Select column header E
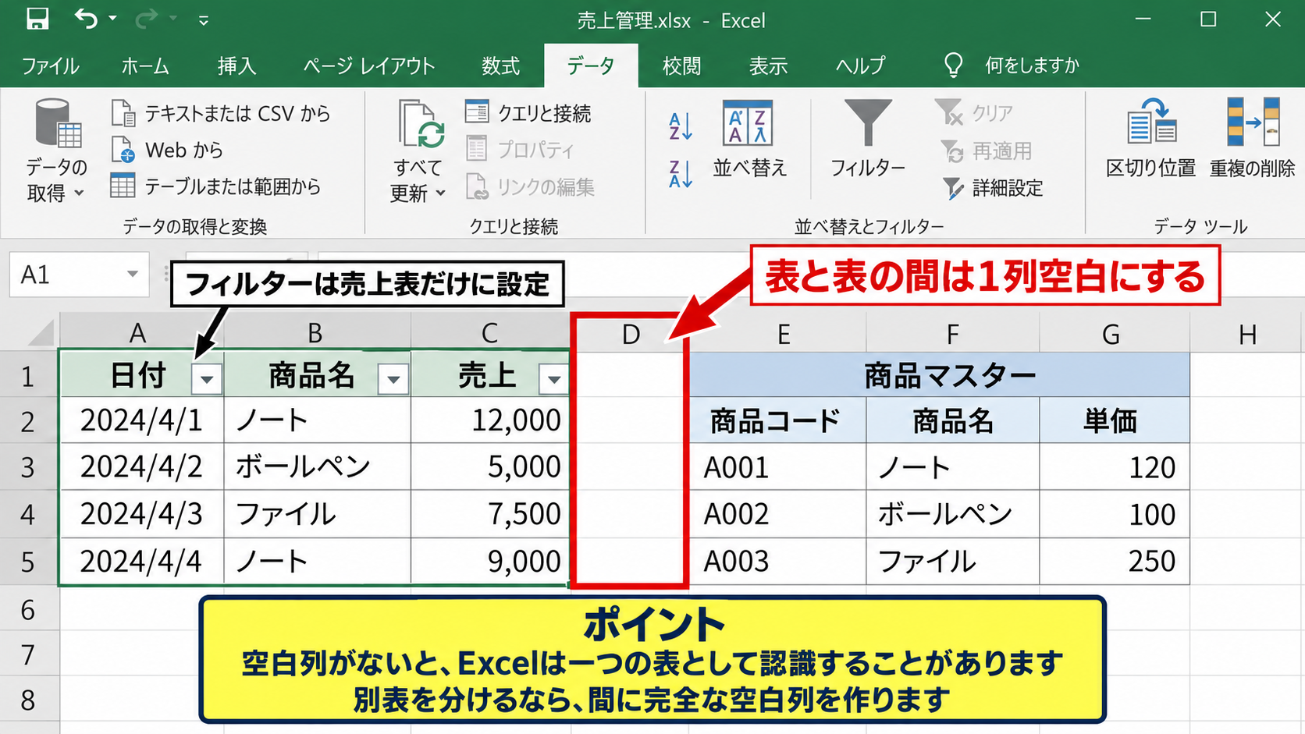Image resolution: width=1305 pixels, height=734 pixels. click(784, 335)
